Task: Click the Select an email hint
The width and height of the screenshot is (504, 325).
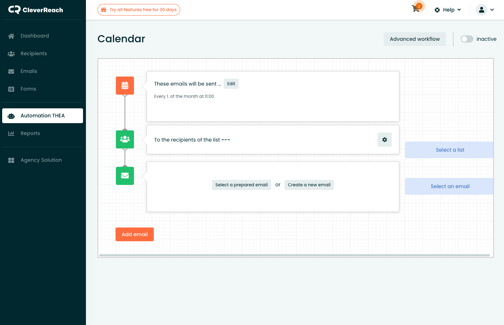Action: point(449,186)
